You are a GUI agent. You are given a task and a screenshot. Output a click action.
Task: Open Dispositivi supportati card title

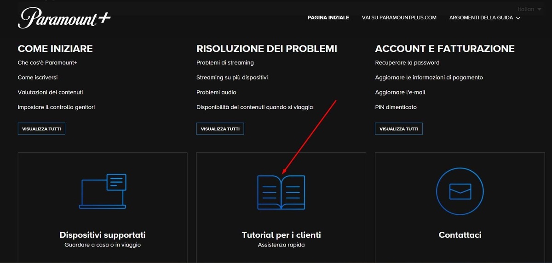coord(103,235)
